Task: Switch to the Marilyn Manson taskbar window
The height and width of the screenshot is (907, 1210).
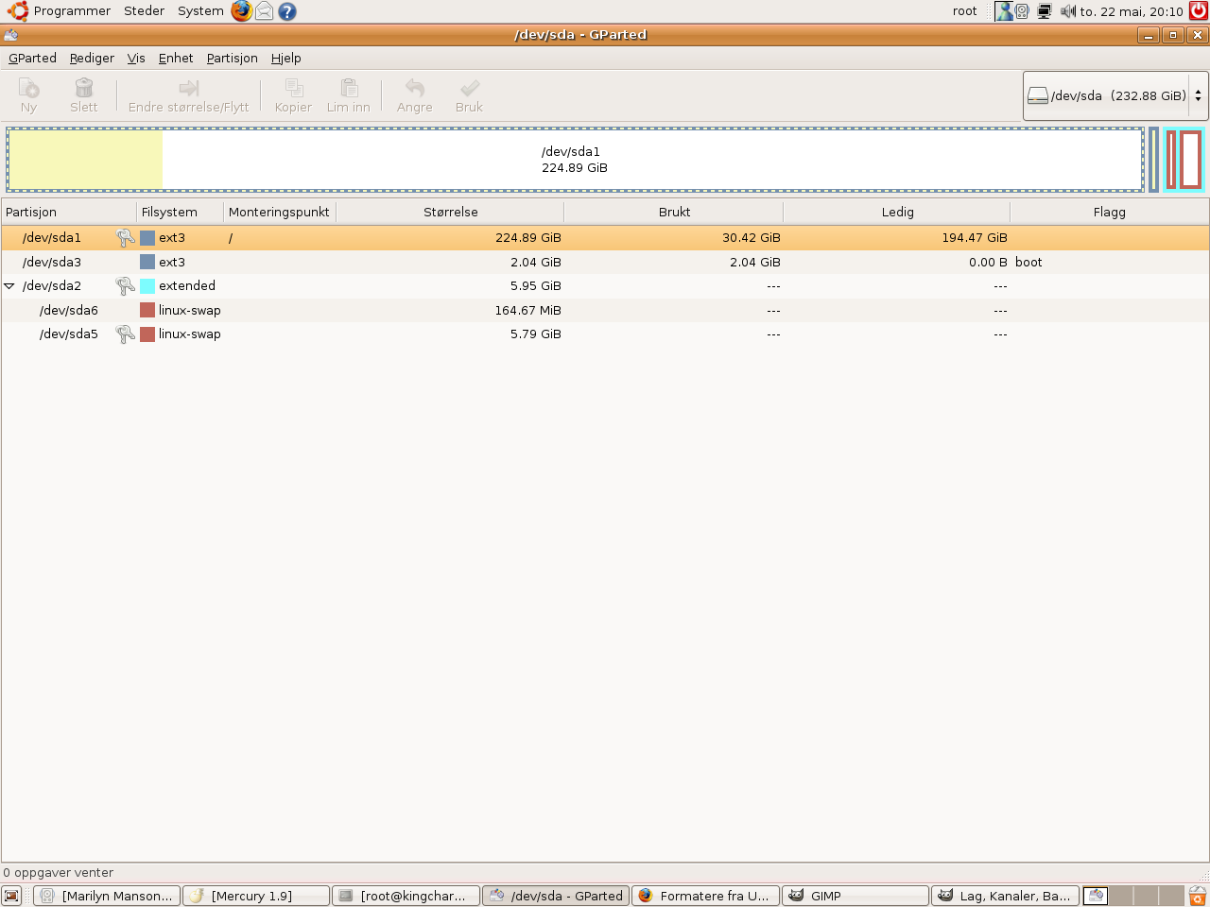Action: (x=106, y=896)
